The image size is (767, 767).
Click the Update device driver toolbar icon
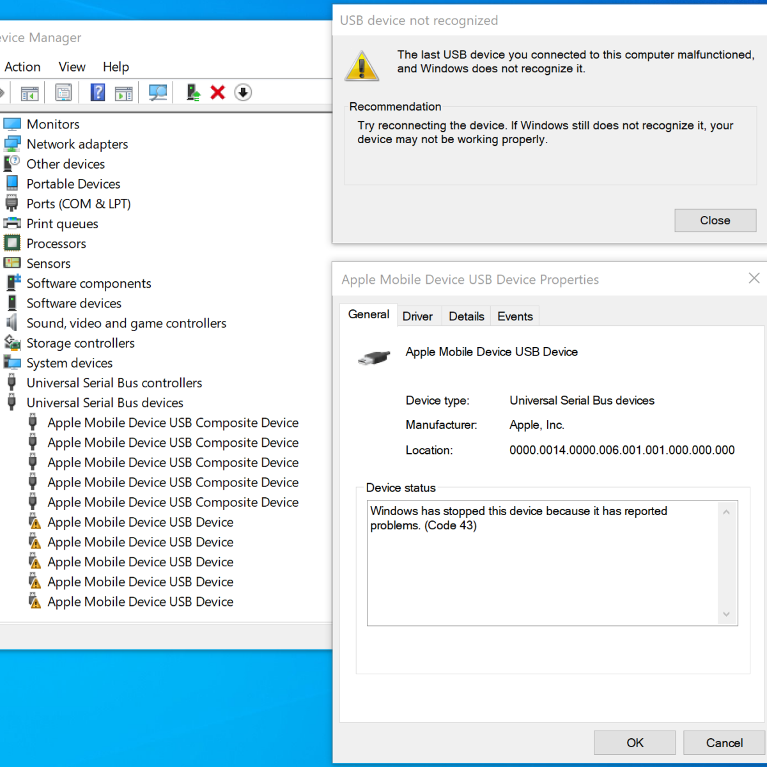pos(193,93)
